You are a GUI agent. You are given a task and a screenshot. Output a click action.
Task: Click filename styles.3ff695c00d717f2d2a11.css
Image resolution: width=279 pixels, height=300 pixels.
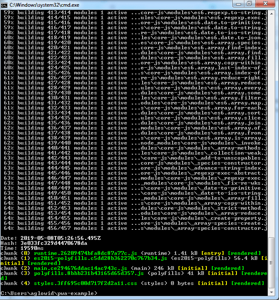(x=85, y=283)
